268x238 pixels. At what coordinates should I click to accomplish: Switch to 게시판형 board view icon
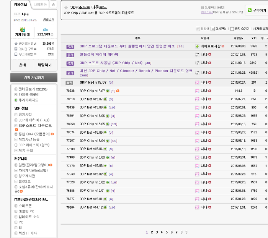tap(212, 29)
